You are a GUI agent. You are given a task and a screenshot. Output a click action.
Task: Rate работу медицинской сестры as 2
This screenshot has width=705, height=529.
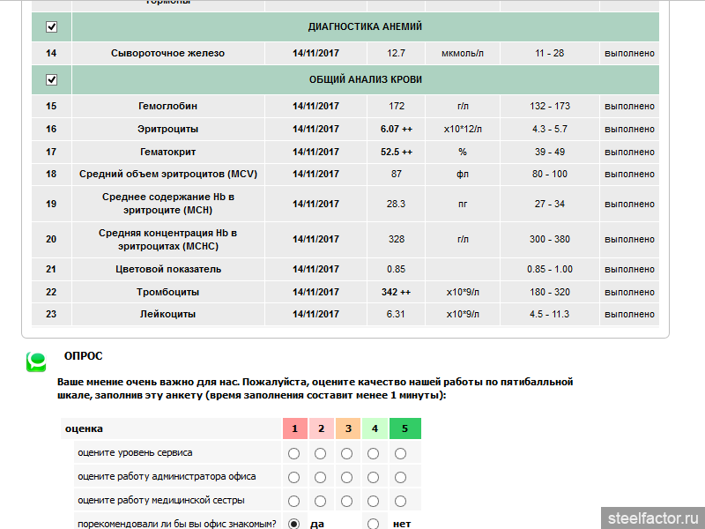320,501
